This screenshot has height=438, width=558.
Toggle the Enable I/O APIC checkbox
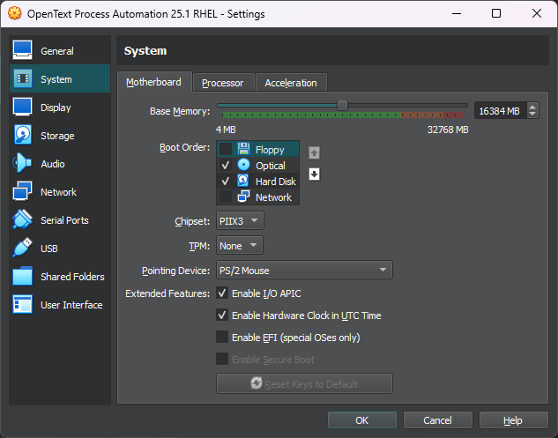tap(222, 293)
